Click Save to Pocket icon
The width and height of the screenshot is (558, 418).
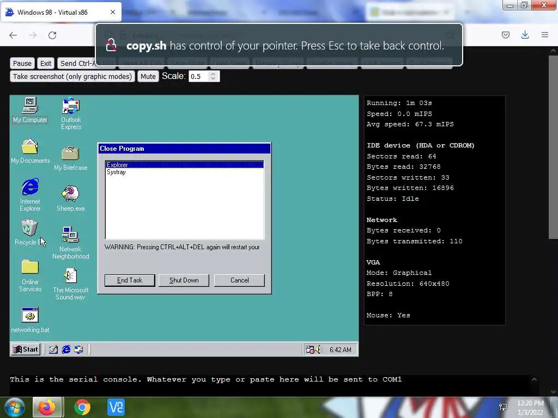tap(506, 34)
